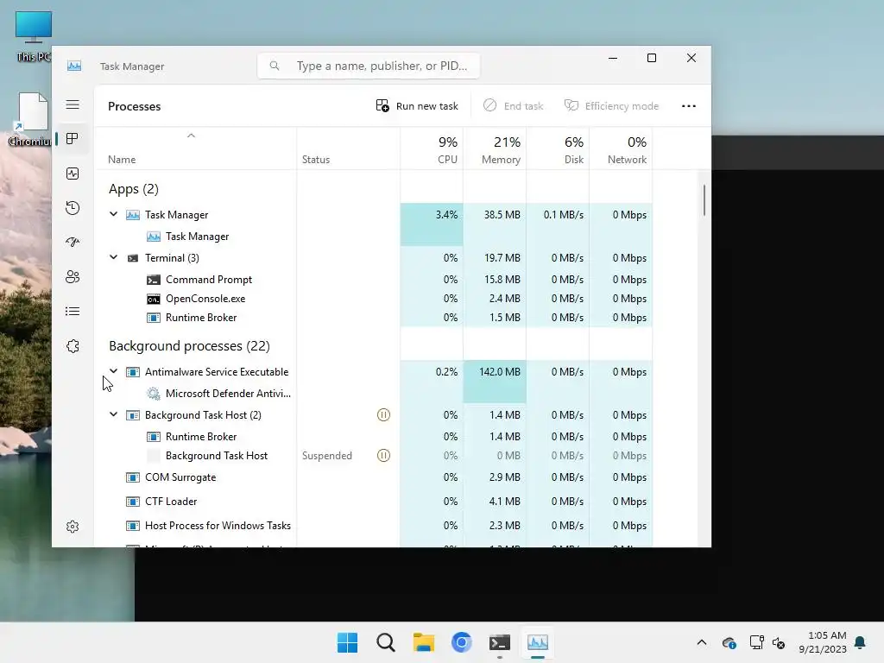
Task: Open the Details page in sidebar
Action: [x=73, y=311]
